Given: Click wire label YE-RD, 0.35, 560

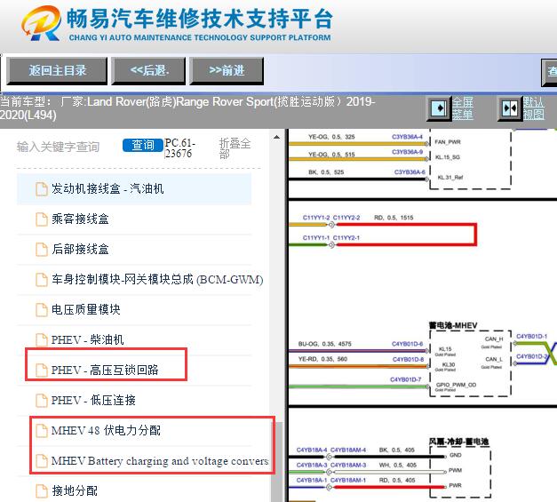Looking at the screenshot, I should click(x=322, y=359).
